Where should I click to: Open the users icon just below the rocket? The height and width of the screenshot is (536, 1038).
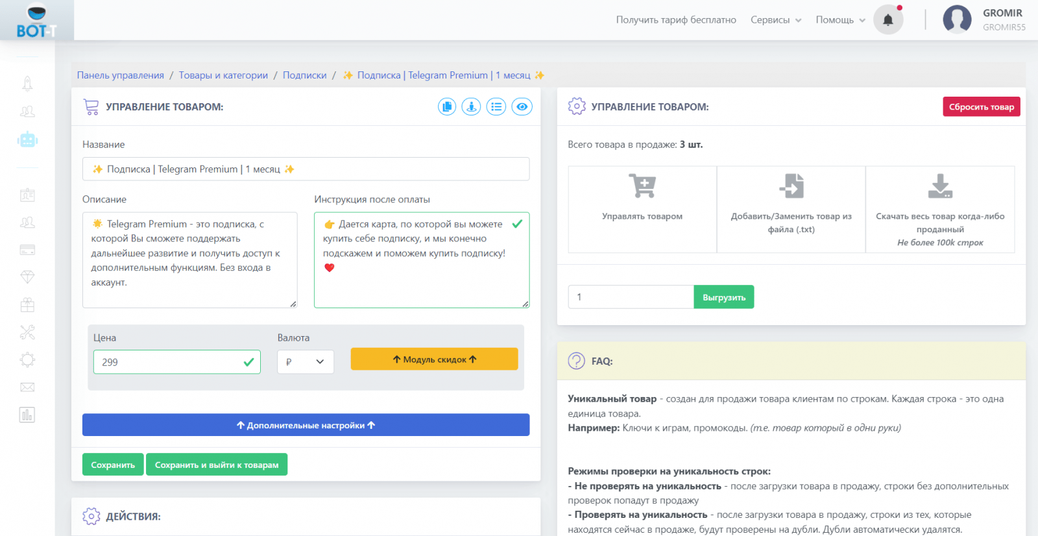point(27,112)
